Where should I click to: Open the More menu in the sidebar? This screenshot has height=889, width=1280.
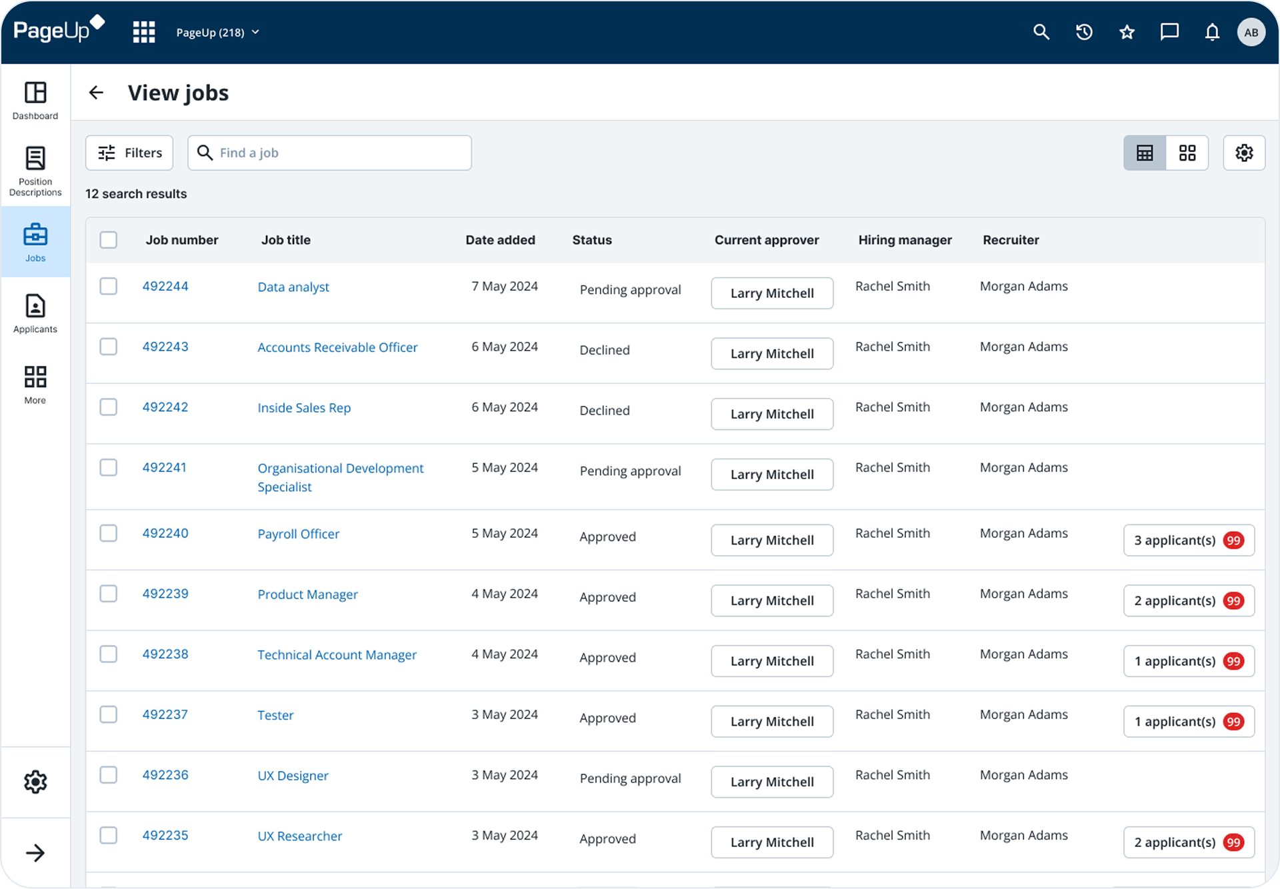point(35,383)
